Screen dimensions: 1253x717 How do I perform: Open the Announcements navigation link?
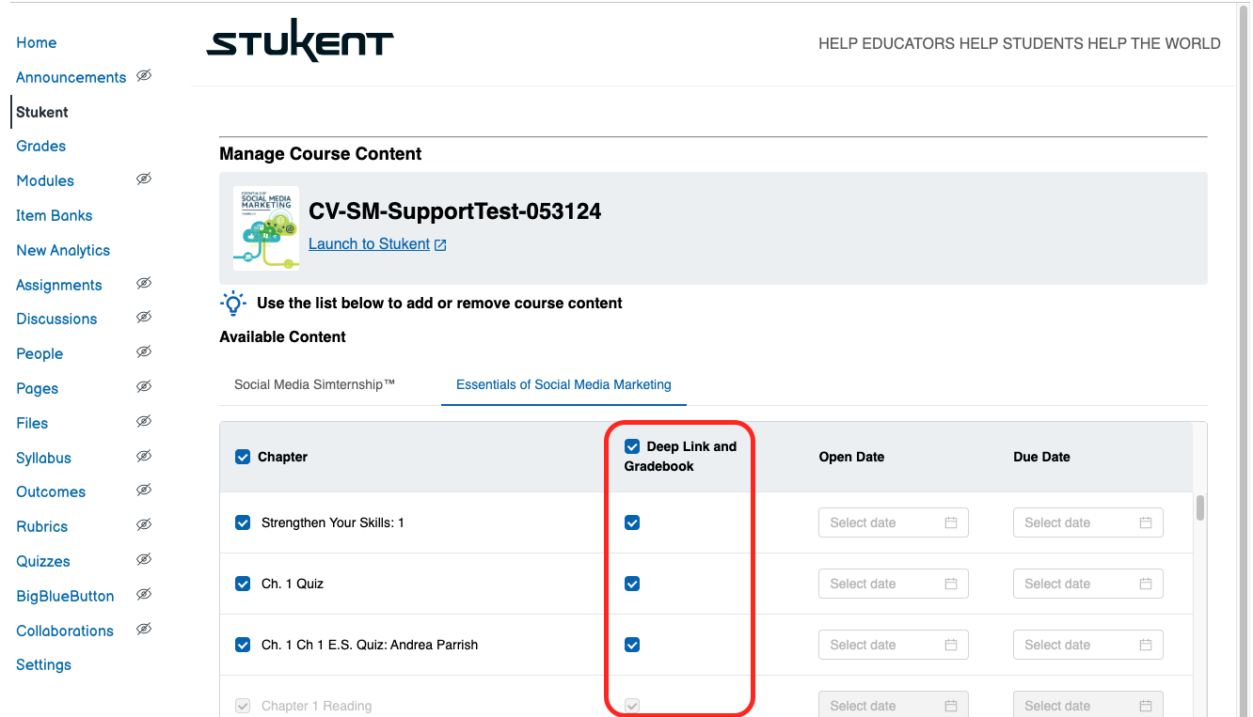pyautogui.click(x=71, y=77)
